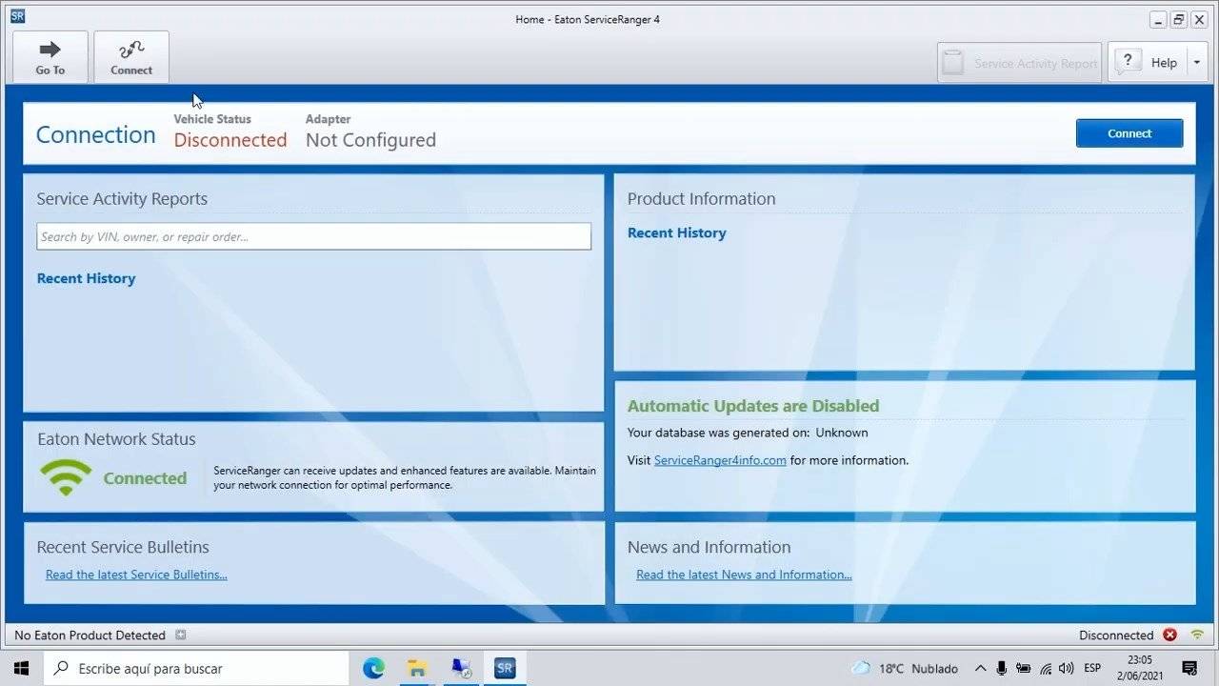Click the green Wi-Fi network status icon
Viewport: 1219px width, 686px height.
66,477
